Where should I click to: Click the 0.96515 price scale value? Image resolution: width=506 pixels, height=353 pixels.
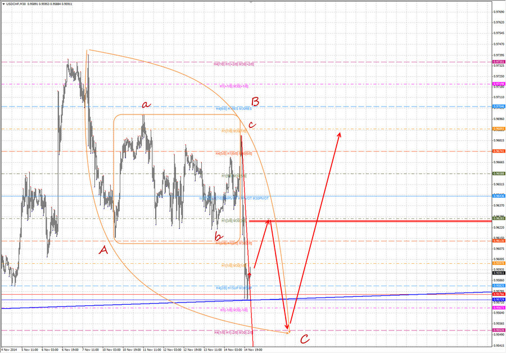[499, 185]
